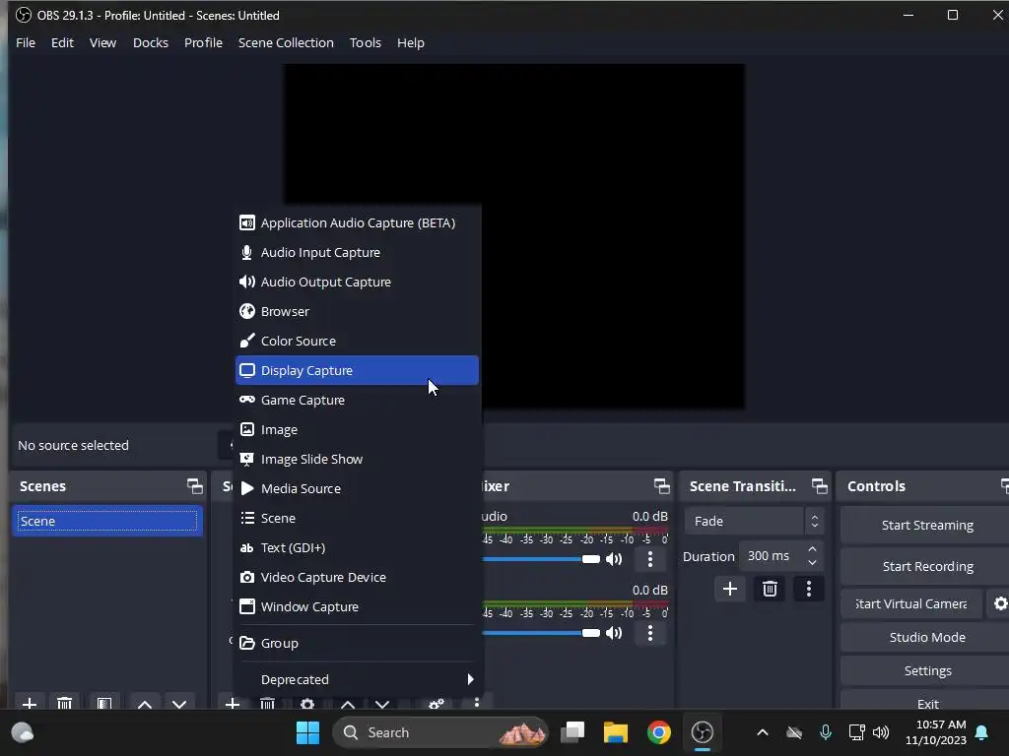Screen dimensions: 1009x756
Task: Add a source with the plus icon
Action: pos(233,702)
